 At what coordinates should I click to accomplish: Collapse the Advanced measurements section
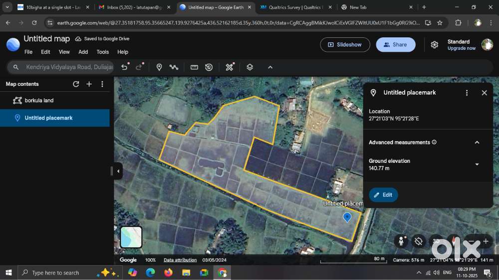477,142
